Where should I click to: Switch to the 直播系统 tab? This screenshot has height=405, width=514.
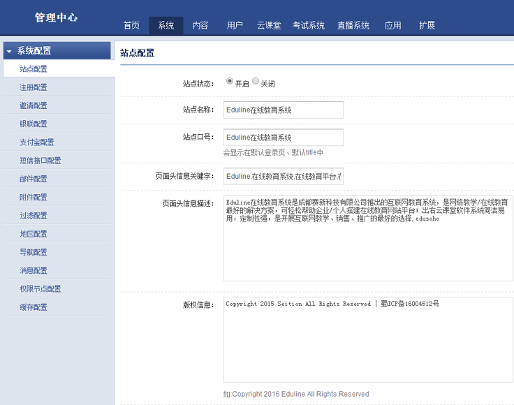(x=353, y=26)
